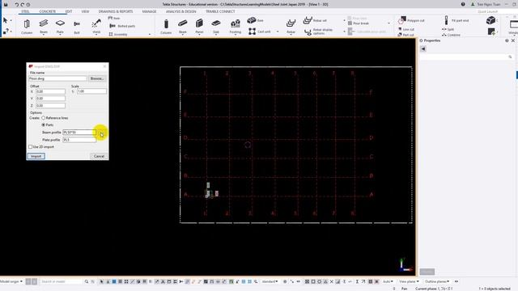Select the Parts radio button

coord(43,124)
